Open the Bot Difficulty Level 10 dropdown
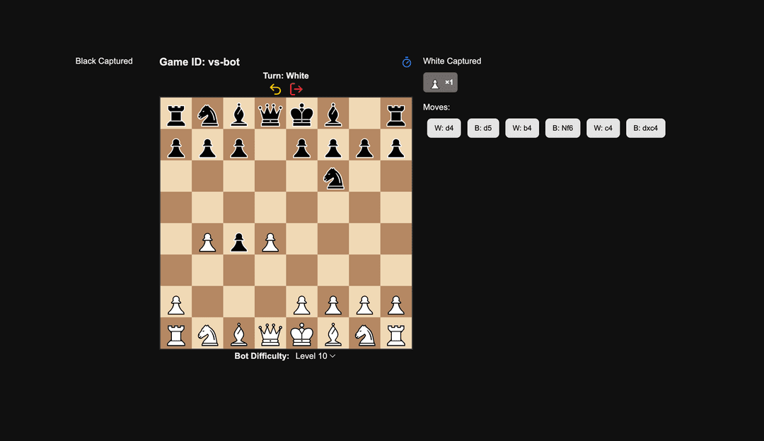 click(316, 356)
